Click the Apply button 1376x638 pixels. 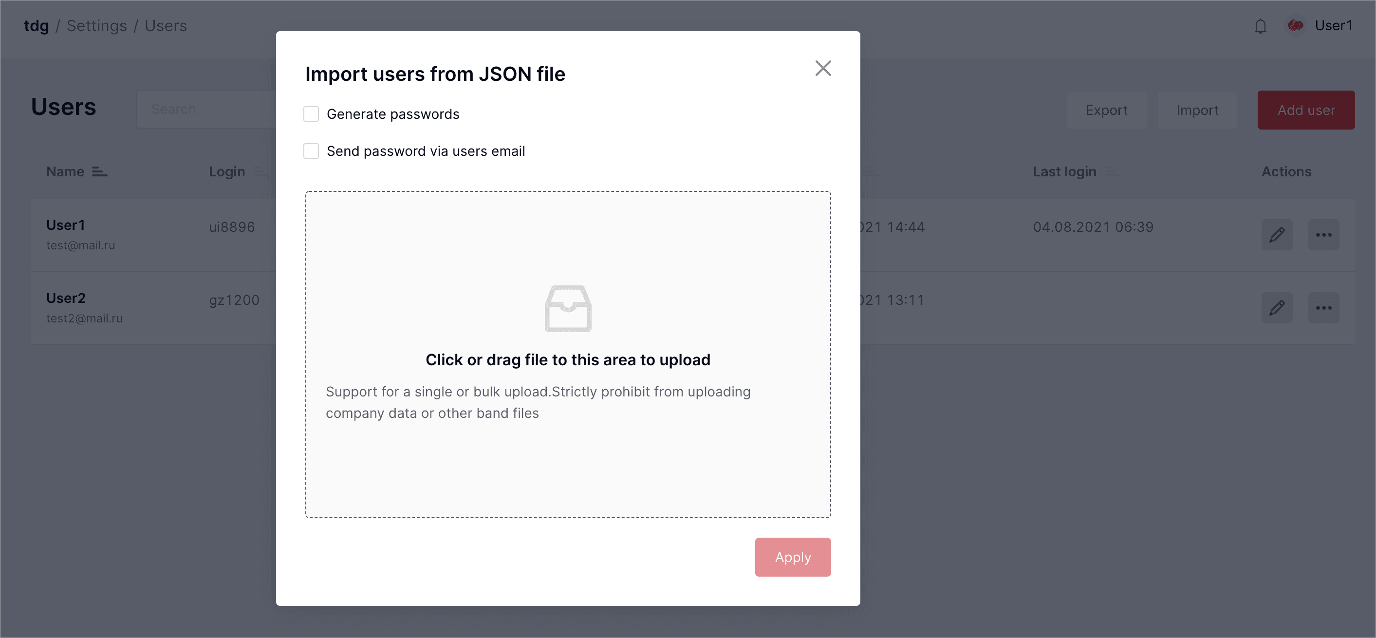click(x=793, y=557)
